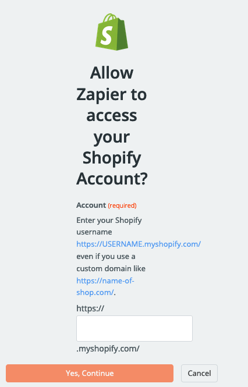Click the Enter your Shopify instruction text

109,220
